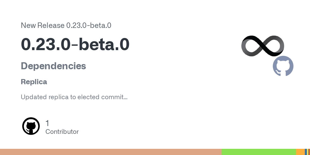Select the contributor count number 1

pos(47,123)
